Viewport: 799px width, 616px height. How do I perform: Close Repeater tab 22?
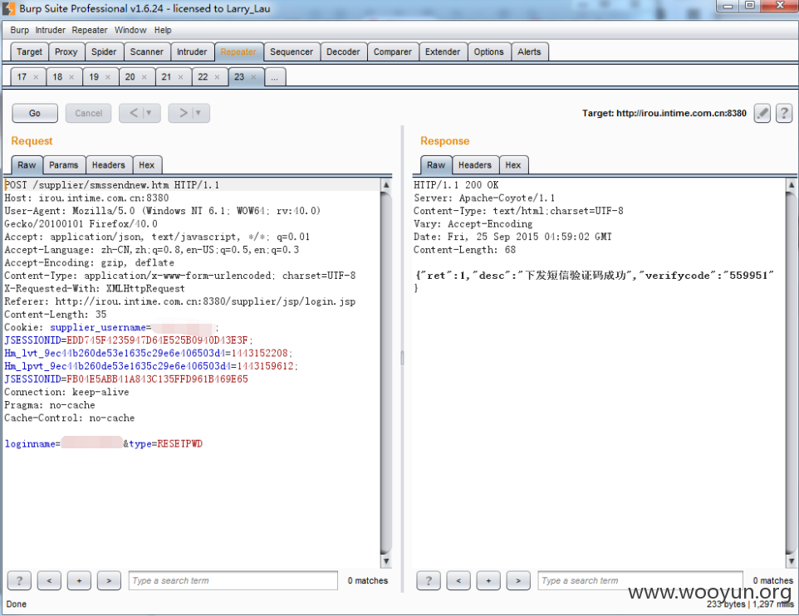(x=217, y=77)
